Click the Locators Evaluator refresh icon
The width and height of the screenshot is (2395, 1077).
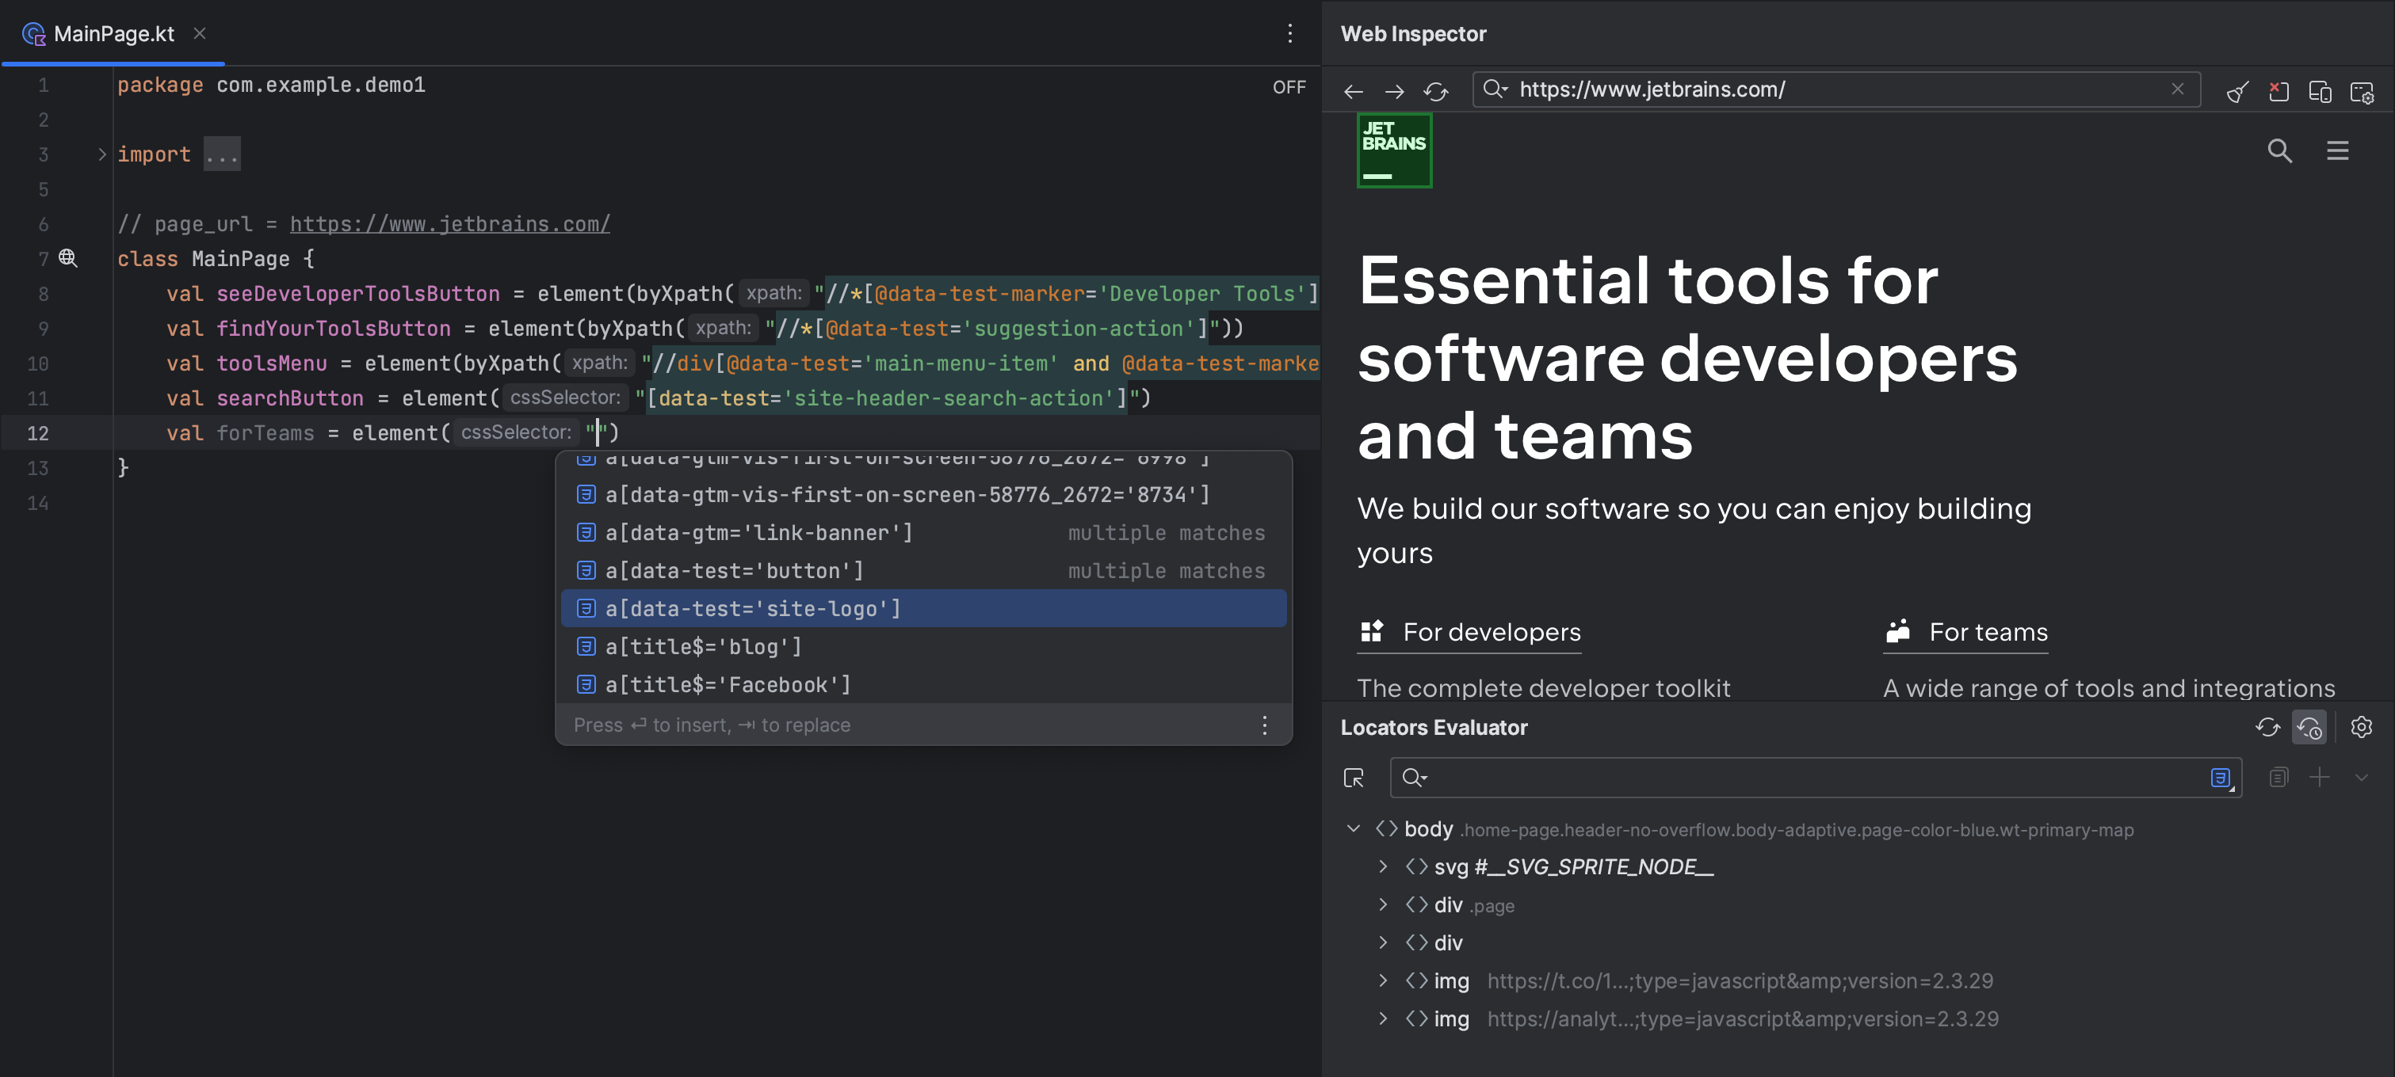[x=2268, y=728]
